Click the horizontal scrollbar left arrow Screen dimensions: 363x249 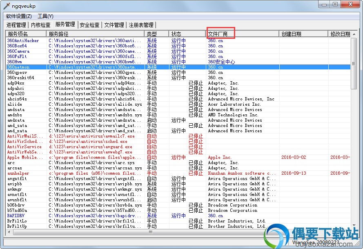coord(9,232)
